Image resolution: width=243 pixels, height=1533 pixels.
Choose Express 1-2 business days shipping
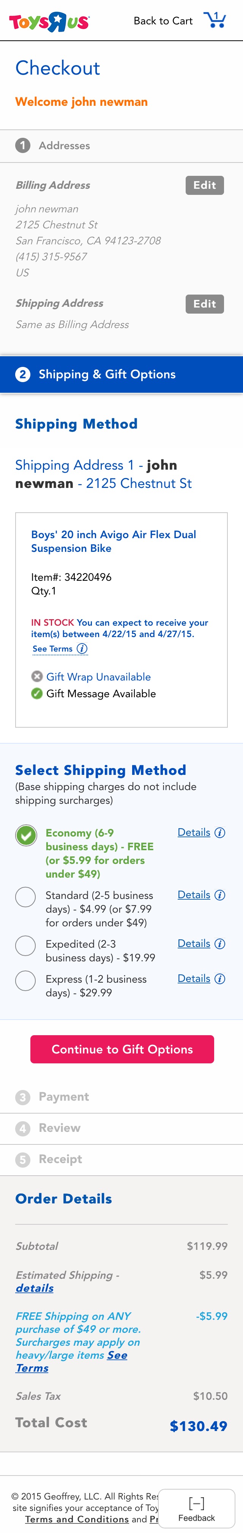(25, 981)
